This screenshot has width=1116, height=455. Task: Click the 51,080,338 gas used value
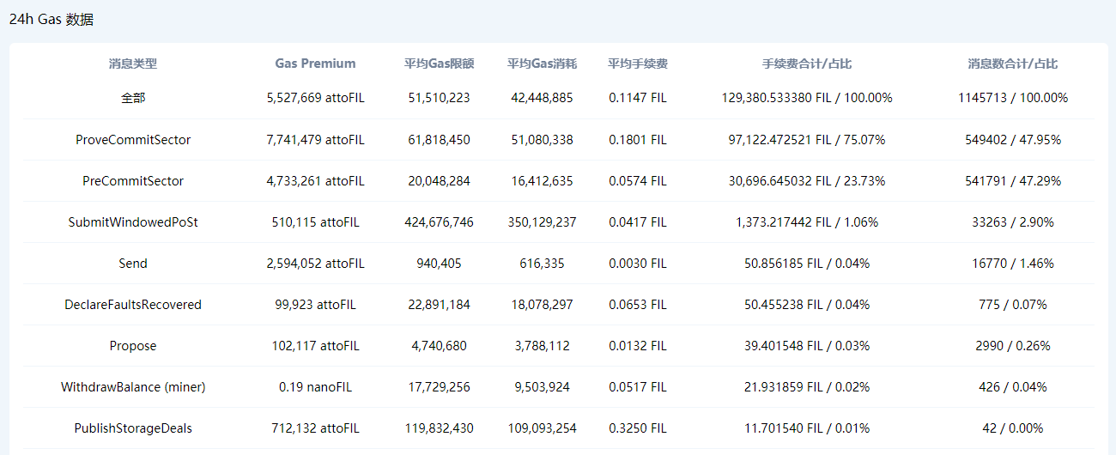tap(542, 139)
